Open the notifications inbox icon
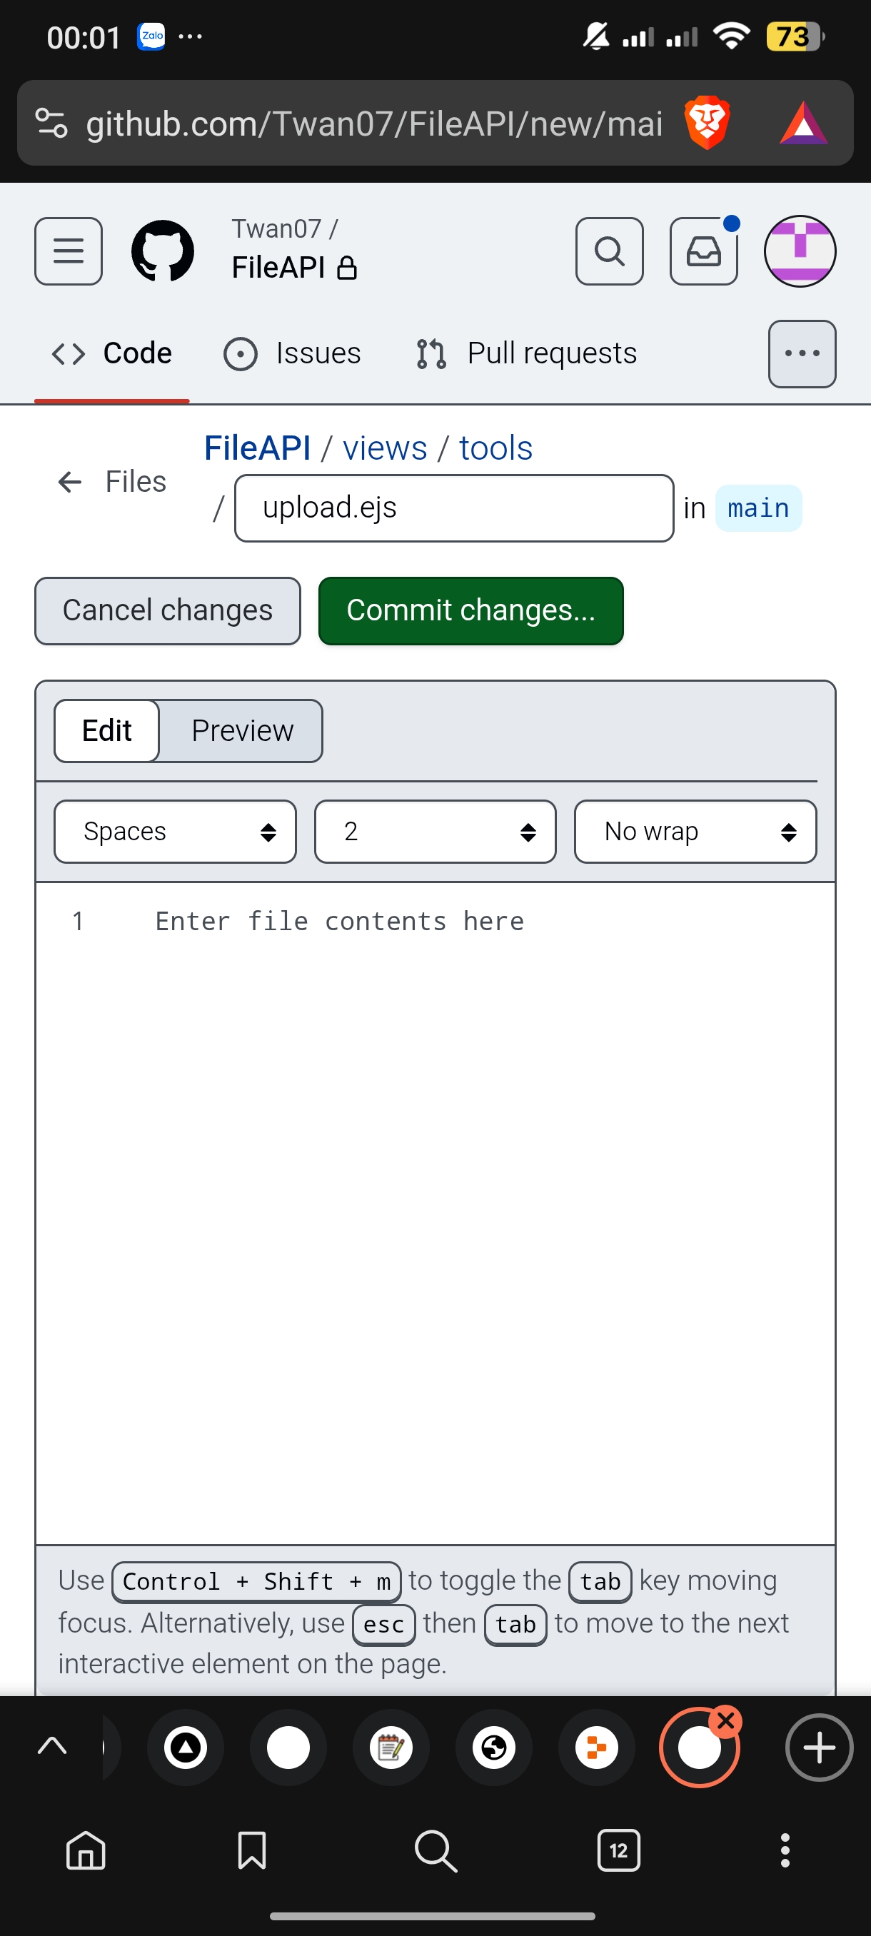Image resolution: width=871 pixels, height=1936 pixels. click(703, 251)
